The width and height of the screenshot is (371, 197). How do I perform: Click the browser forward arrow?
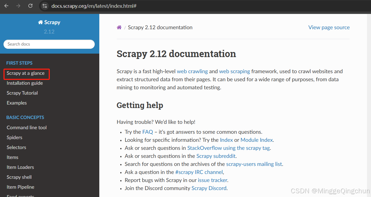(x=18, y=6)
